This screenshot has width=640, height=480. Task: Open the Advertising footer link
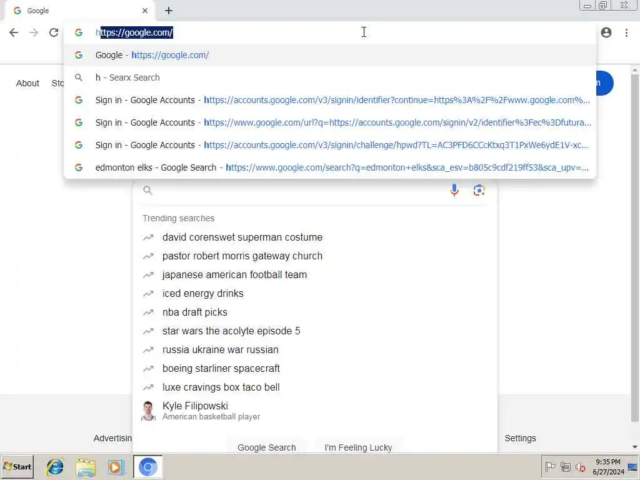[112, 438]
